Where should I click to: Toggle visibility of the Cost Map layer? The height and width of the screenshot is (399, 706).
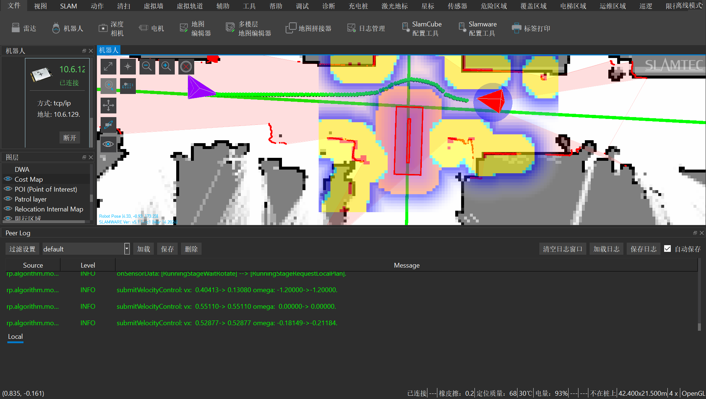[x=8, y=179]
